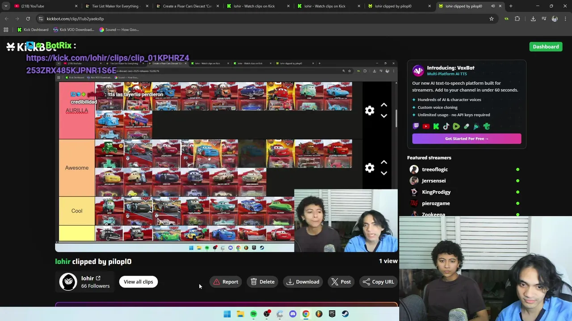Open File Explorer from the taskbar
572x321 pixels.
click(240, 314)
